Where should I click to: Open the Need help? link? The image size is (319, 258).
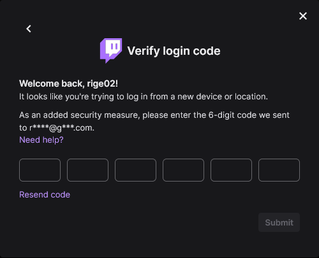(41, 140)
